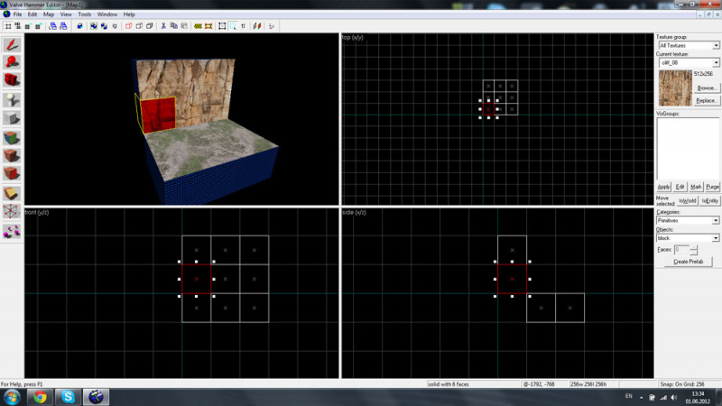This screenshot has width=722, height=406.
Task: Open the Vertex manipulation tool
Action: (x=12, y=212)
